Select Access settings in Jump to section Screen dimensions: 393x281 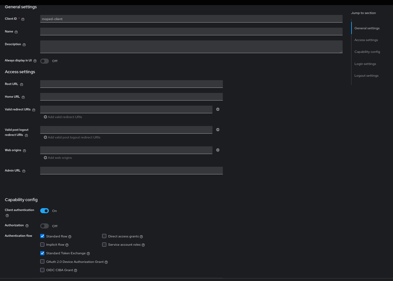tap(366, 40)
